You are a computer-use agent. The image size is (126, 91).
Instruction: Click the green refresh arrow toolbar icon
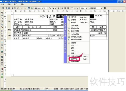click(31, 8)
